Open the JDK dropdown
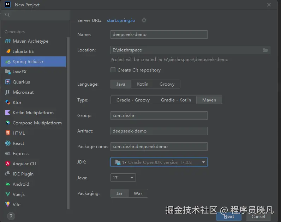The image size is (281, 222). (159, 162)
